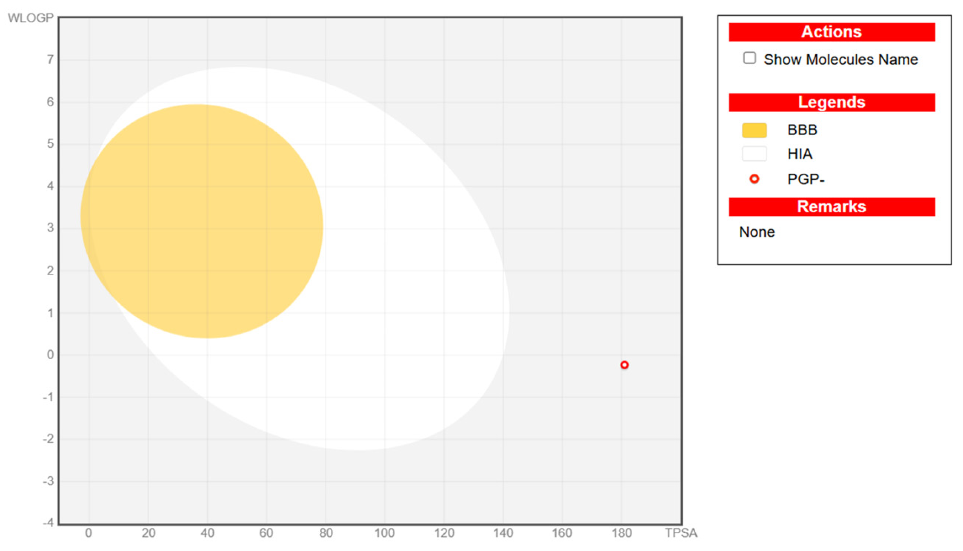
Task: Click the x-axis tick label 180
Action: click(x=622, y=533)
